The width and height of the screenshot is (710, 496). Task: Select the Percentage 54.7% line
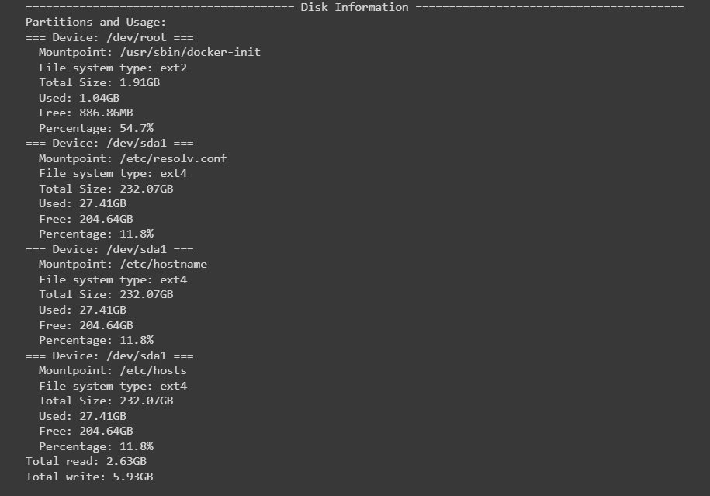point(96,128)
